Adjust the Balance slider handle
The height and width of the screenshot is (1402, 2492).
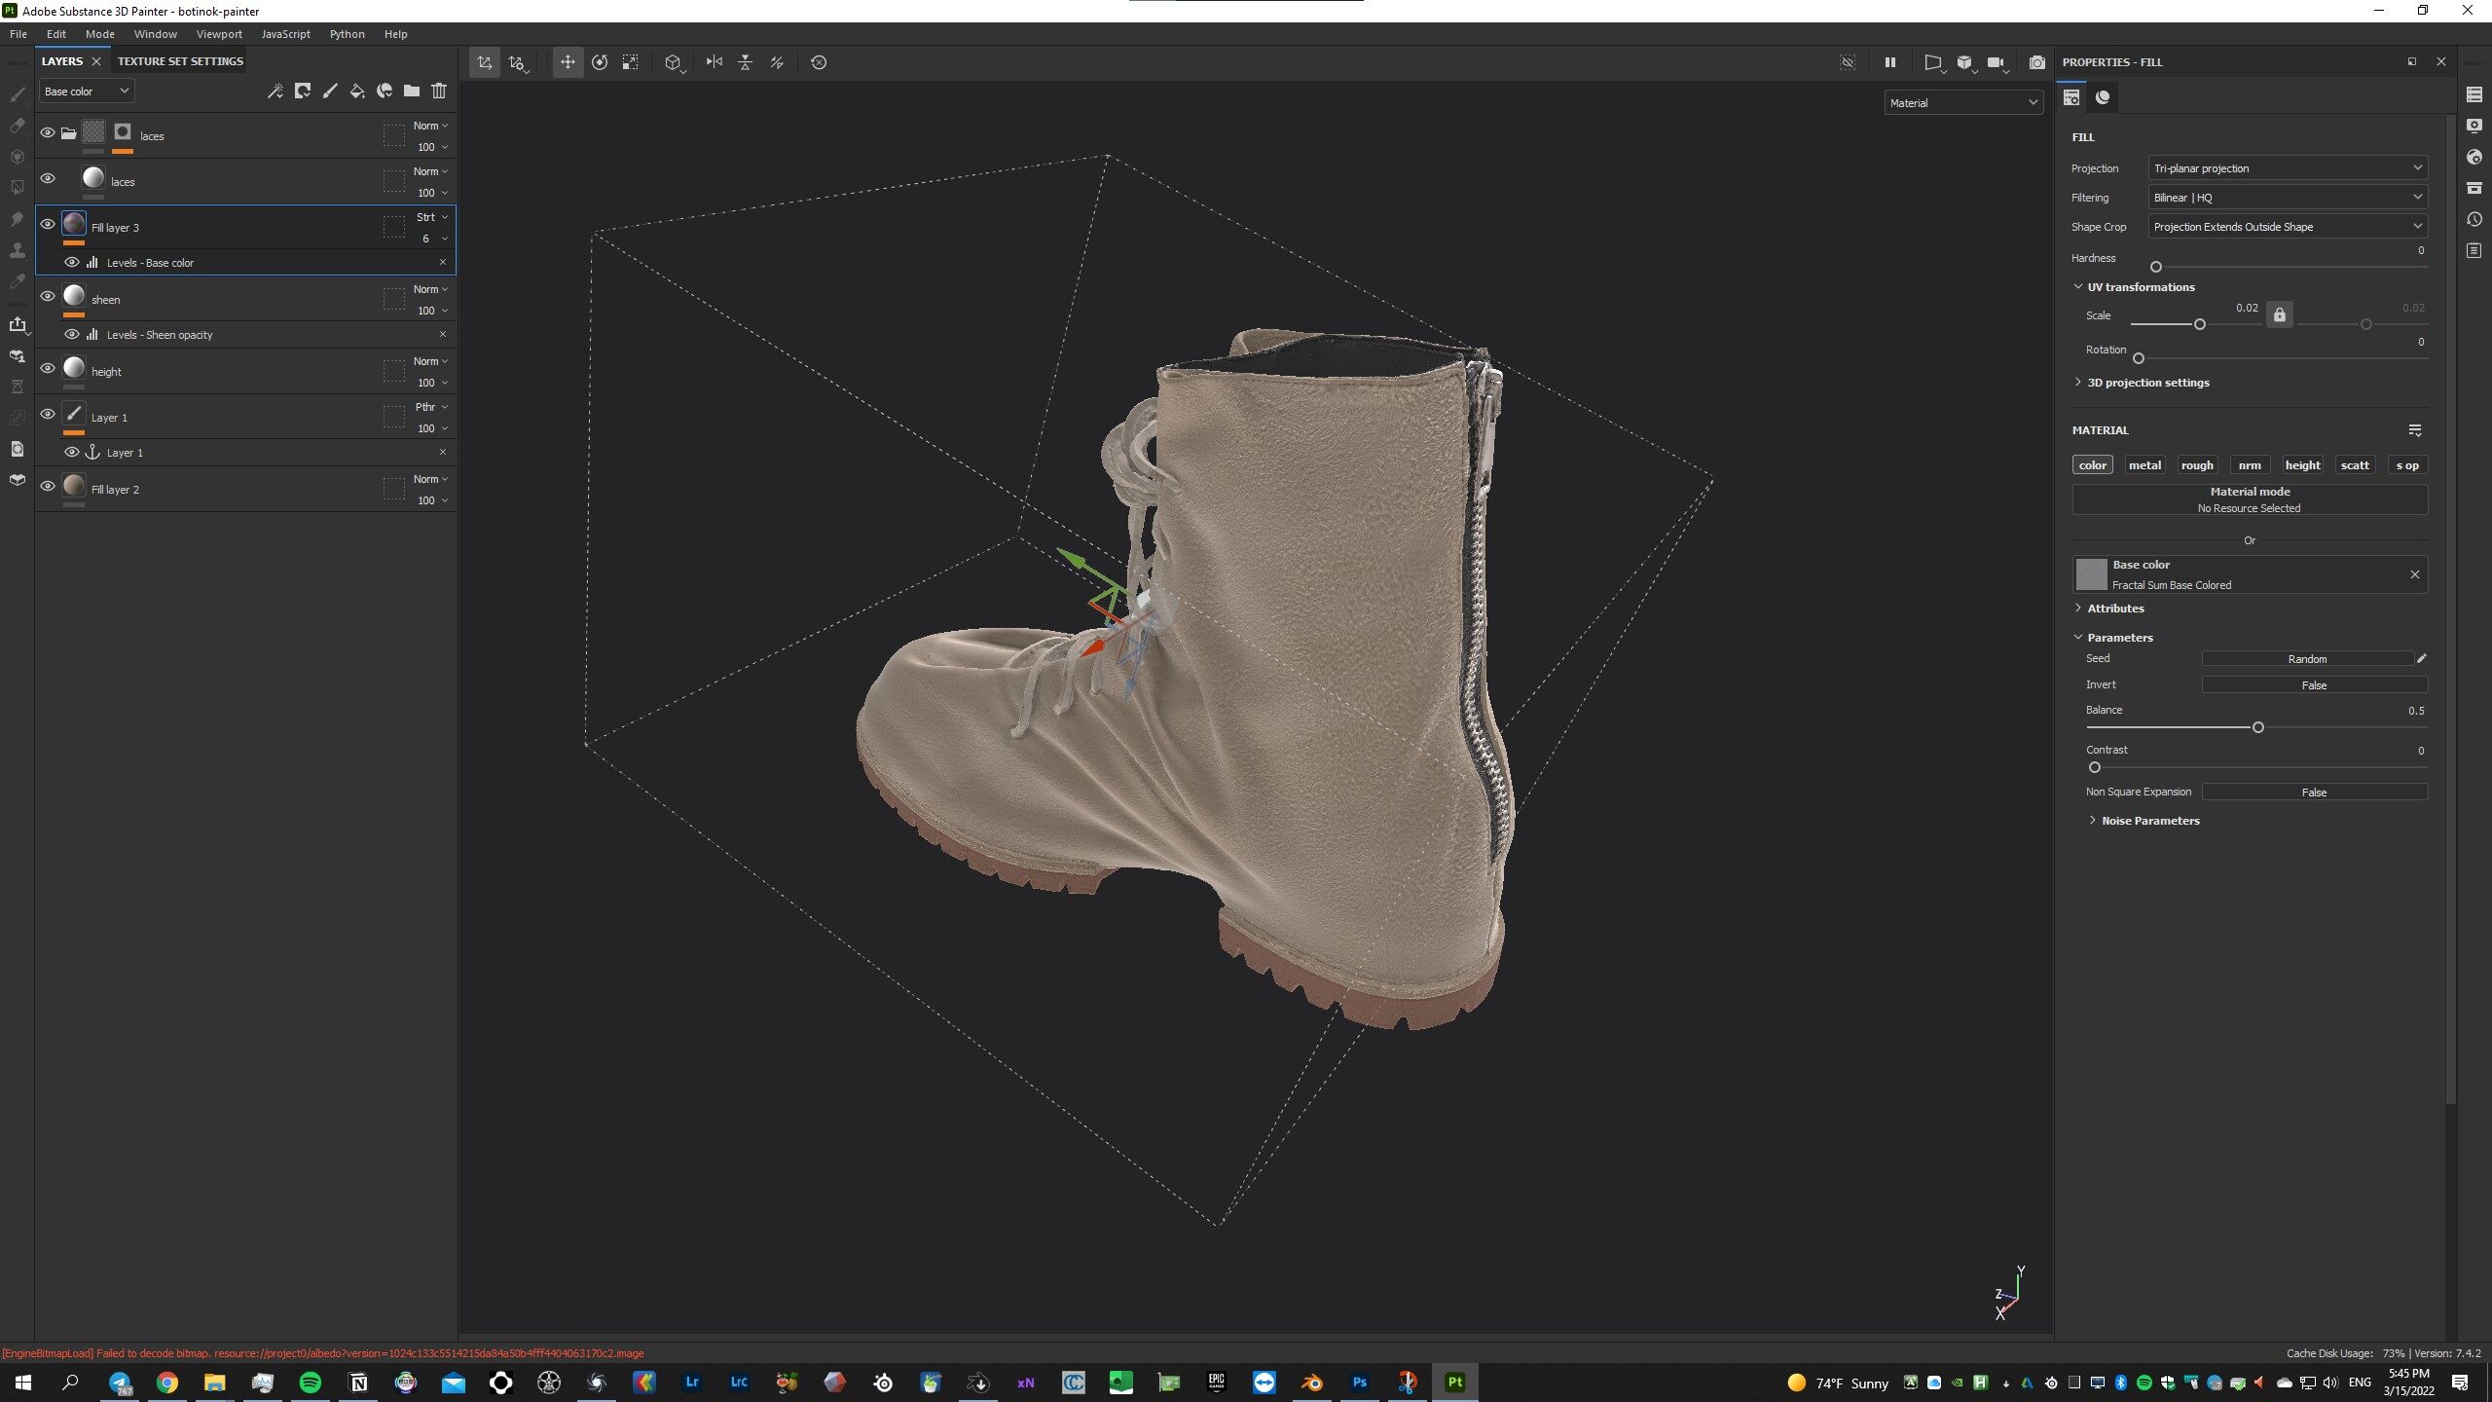(2258, 727)
